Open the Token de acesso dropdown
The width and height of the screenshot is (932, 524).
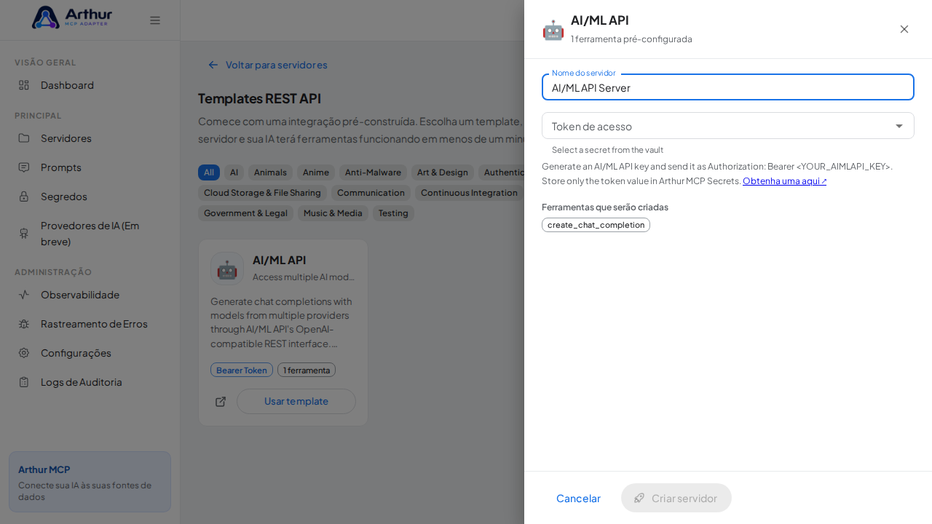[x=728, y=126]
